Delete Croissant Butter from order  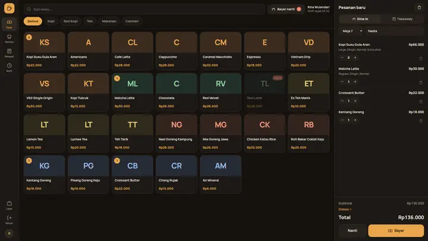(421, 101)
